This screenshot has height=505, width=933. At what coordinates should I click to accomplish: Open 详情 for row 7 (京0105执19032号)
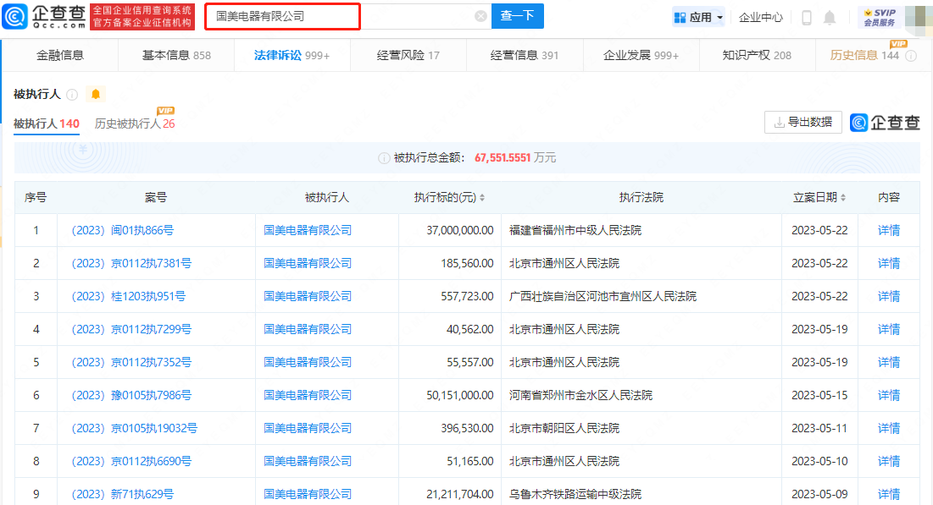point(889,428)
